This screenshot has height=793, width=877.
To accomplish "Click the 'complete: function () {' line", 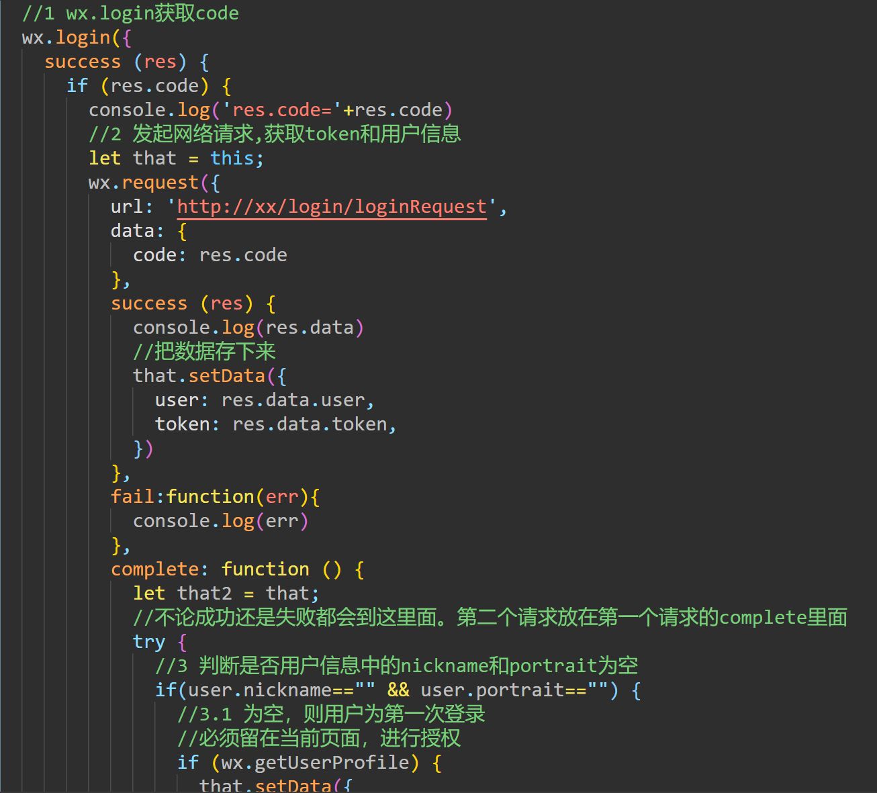I will pyautogui.click(x=238, y=569).
